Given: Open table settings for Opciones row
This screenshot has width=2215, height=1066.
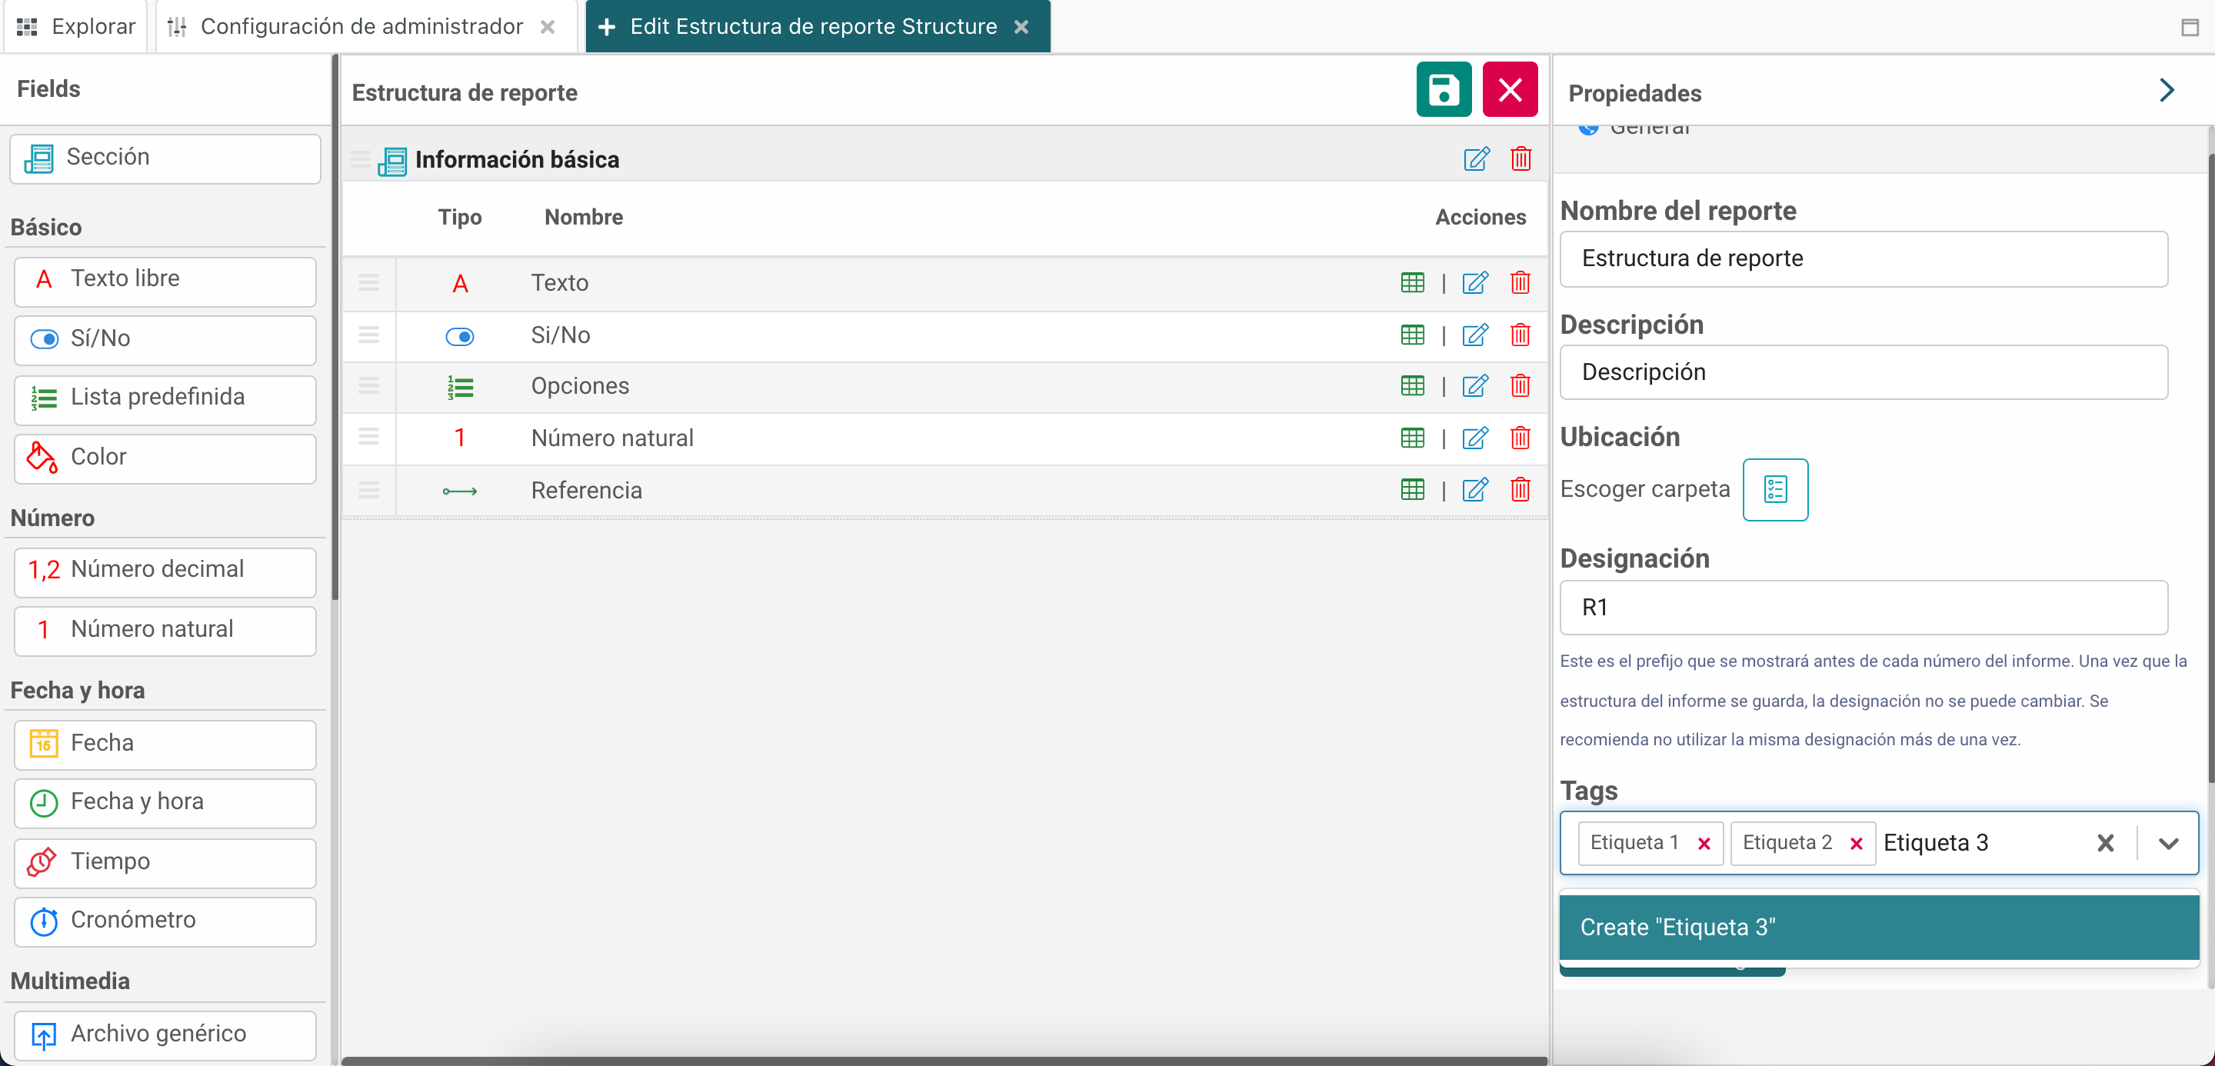Looking at the screenshot, I should 1412,386.
